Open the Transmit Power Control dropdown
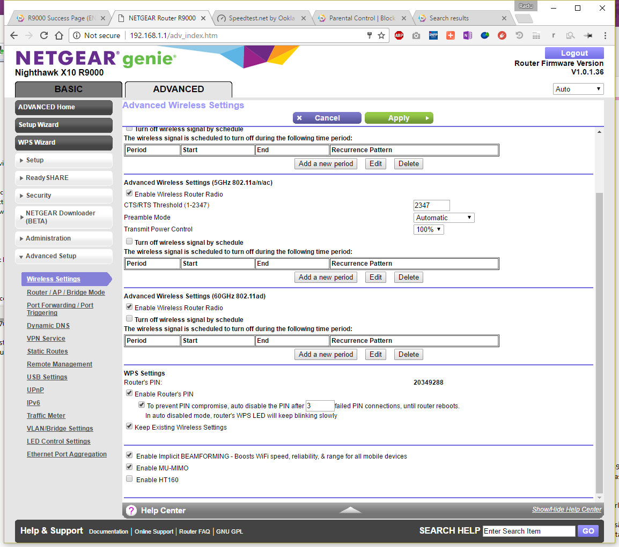Viewport: 619px width, 547px height. tap(429, 229)
